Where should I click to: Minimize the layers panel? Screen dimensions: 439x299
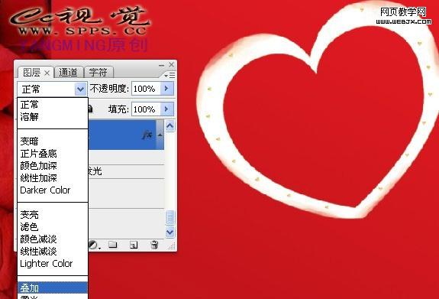click(x=162, y=65)
